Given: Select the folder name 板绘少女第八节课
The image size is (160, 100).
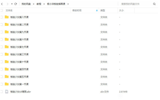Looking at the screenshot, I should (19, 17).
